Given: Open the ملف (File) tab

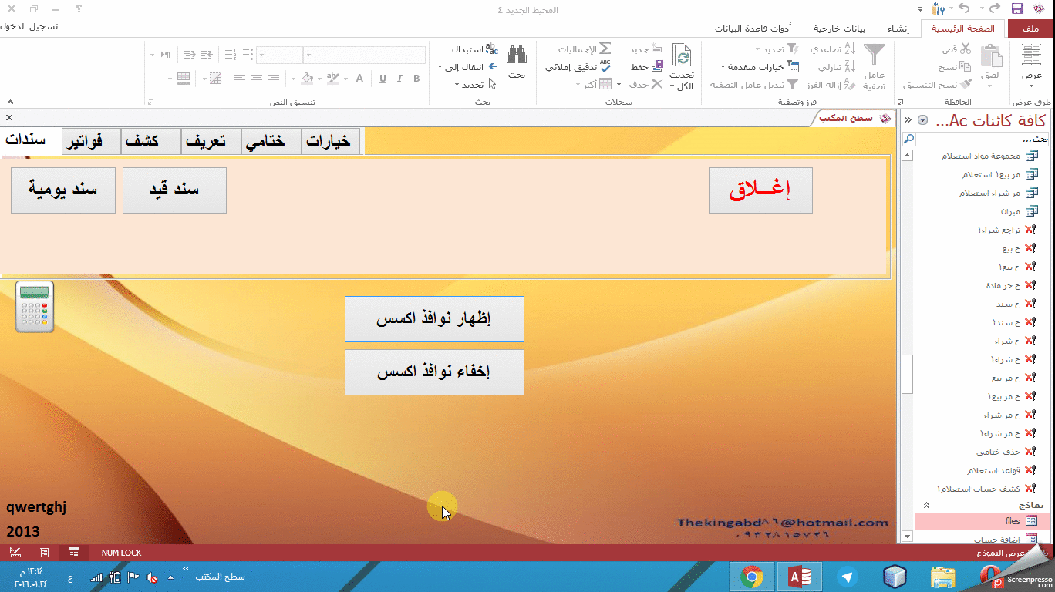Looking at the screenshot, I should coord(1031,29).
